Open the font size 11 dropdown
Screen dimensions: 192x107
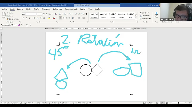[41, 14]
